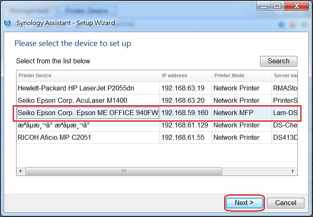Minimize the Setup Wizard window

(264, 6)
